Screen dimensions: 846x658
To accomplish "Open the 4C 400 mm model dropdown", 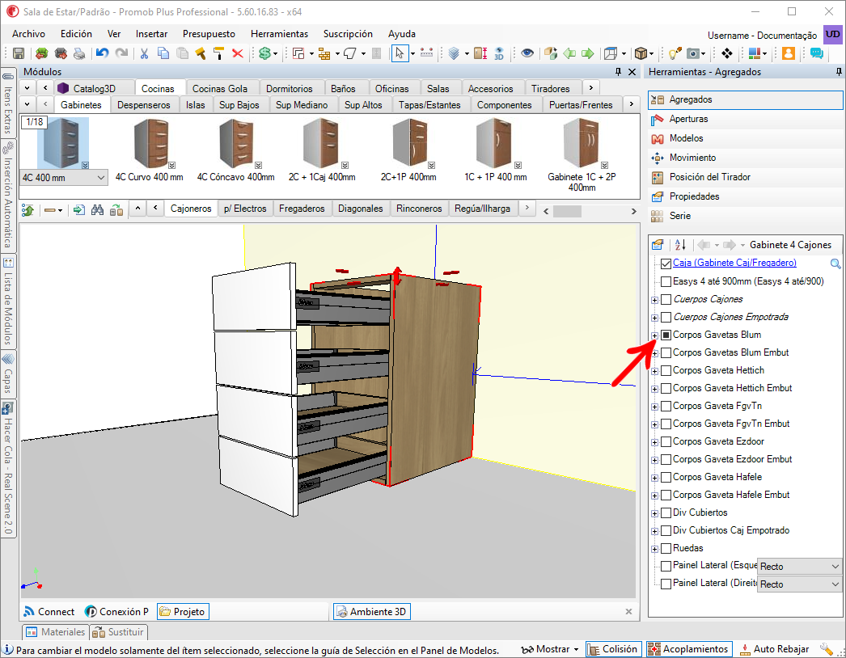I will 101,178.
